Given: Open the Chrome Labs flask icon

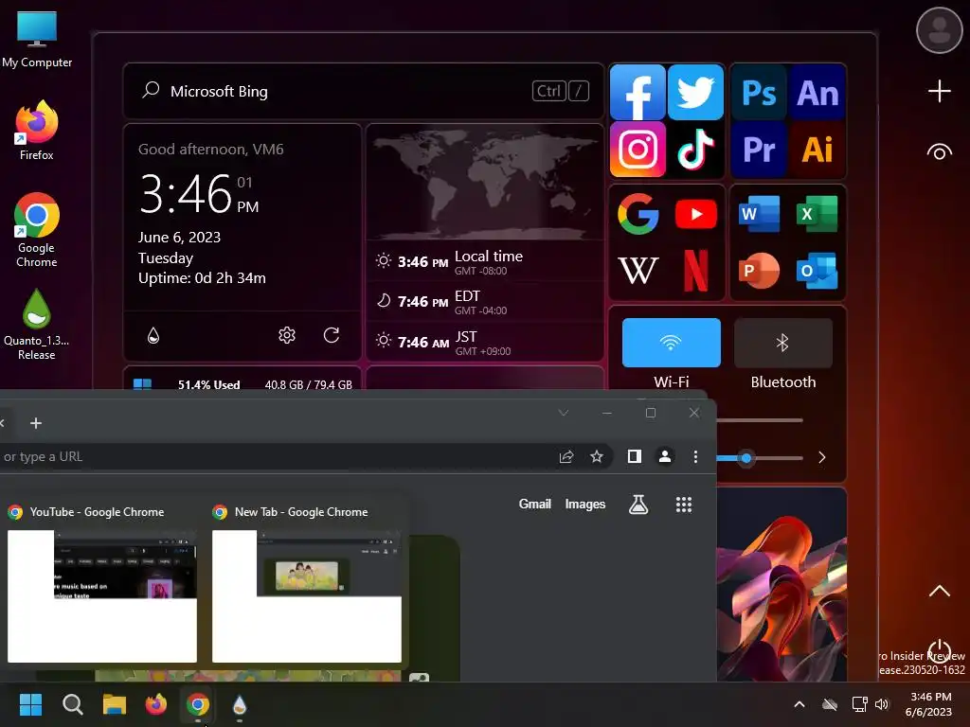Looking at the screenshot, I should [638, 505].
